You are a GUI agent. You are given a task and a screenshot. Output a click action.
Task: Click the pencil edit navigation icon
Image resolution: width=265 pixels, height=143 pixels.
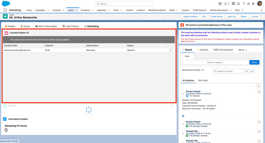click(261, 10)
